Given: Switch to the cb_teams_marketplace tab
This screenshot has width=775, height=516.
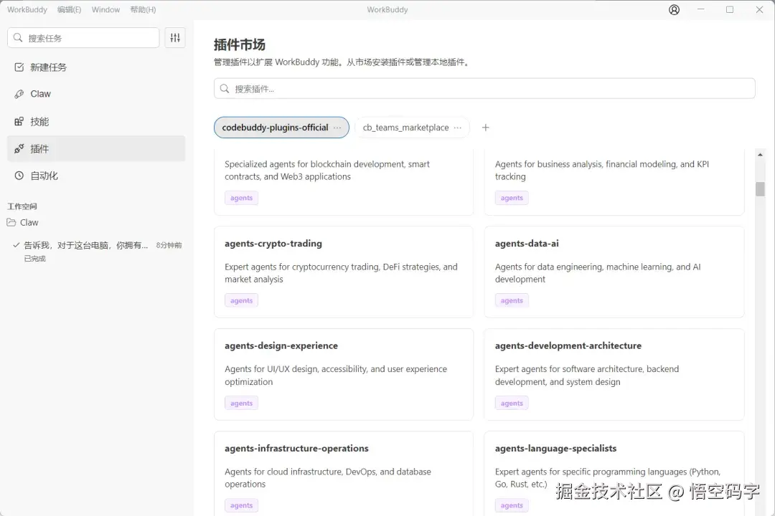Looking at the screenshot, I should (x=405, y=128).
